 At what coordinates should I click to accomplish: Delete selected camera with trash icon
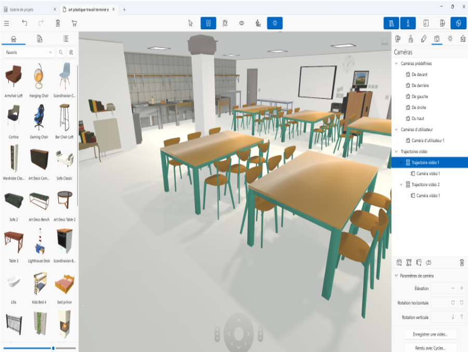tap(462, 263)
